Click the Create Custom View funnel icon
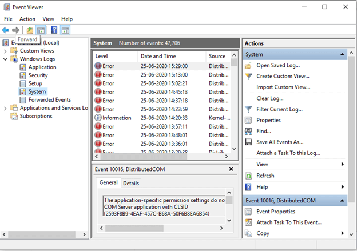The image size is (357, 251). coord(249,77)
